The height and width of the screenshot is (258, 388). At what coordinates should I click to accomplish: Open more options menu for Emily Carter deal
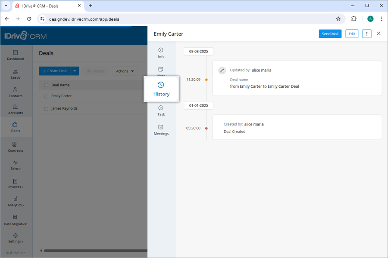click(366, 34)
